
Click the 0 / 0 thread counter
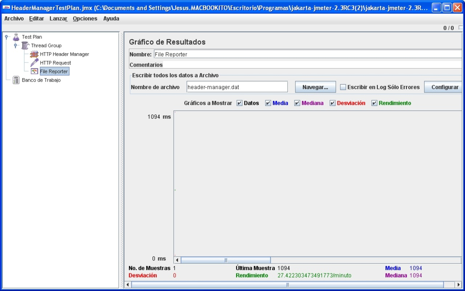(x=449, y=28)
